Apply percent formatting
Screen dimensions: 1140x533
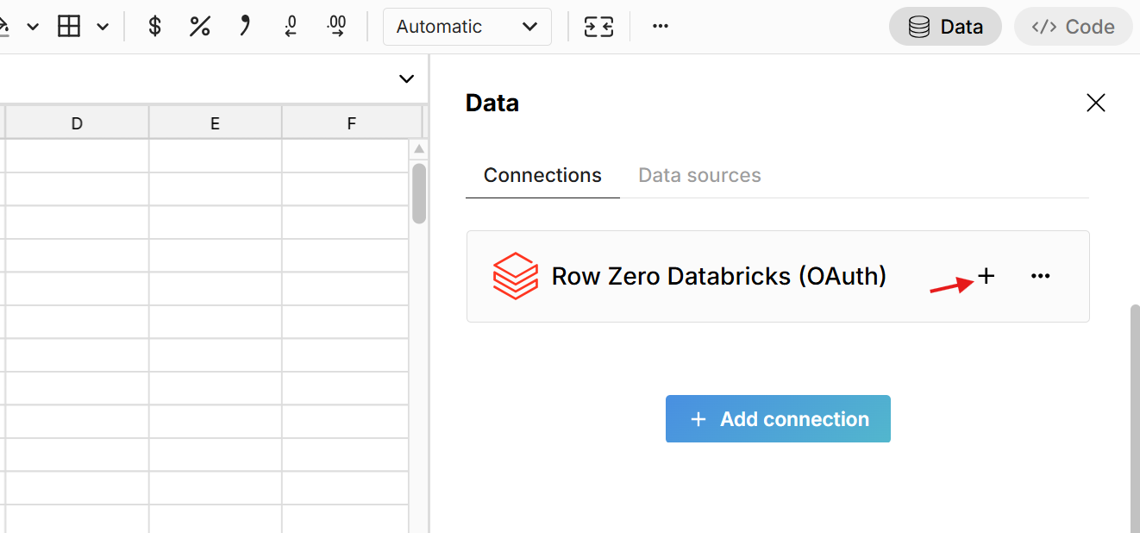pos(200,27)
